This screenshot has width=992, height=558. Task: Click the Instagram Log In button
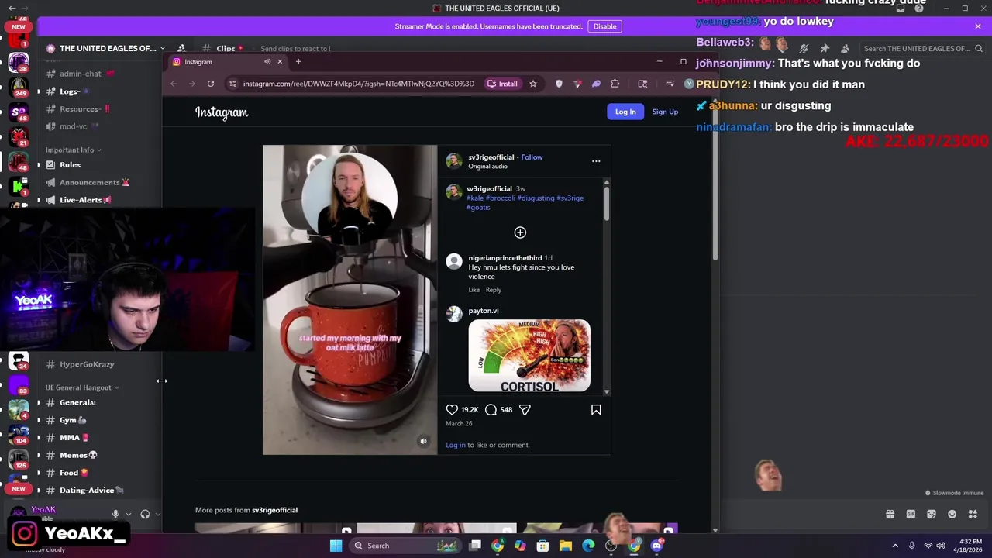coord(625,112)
